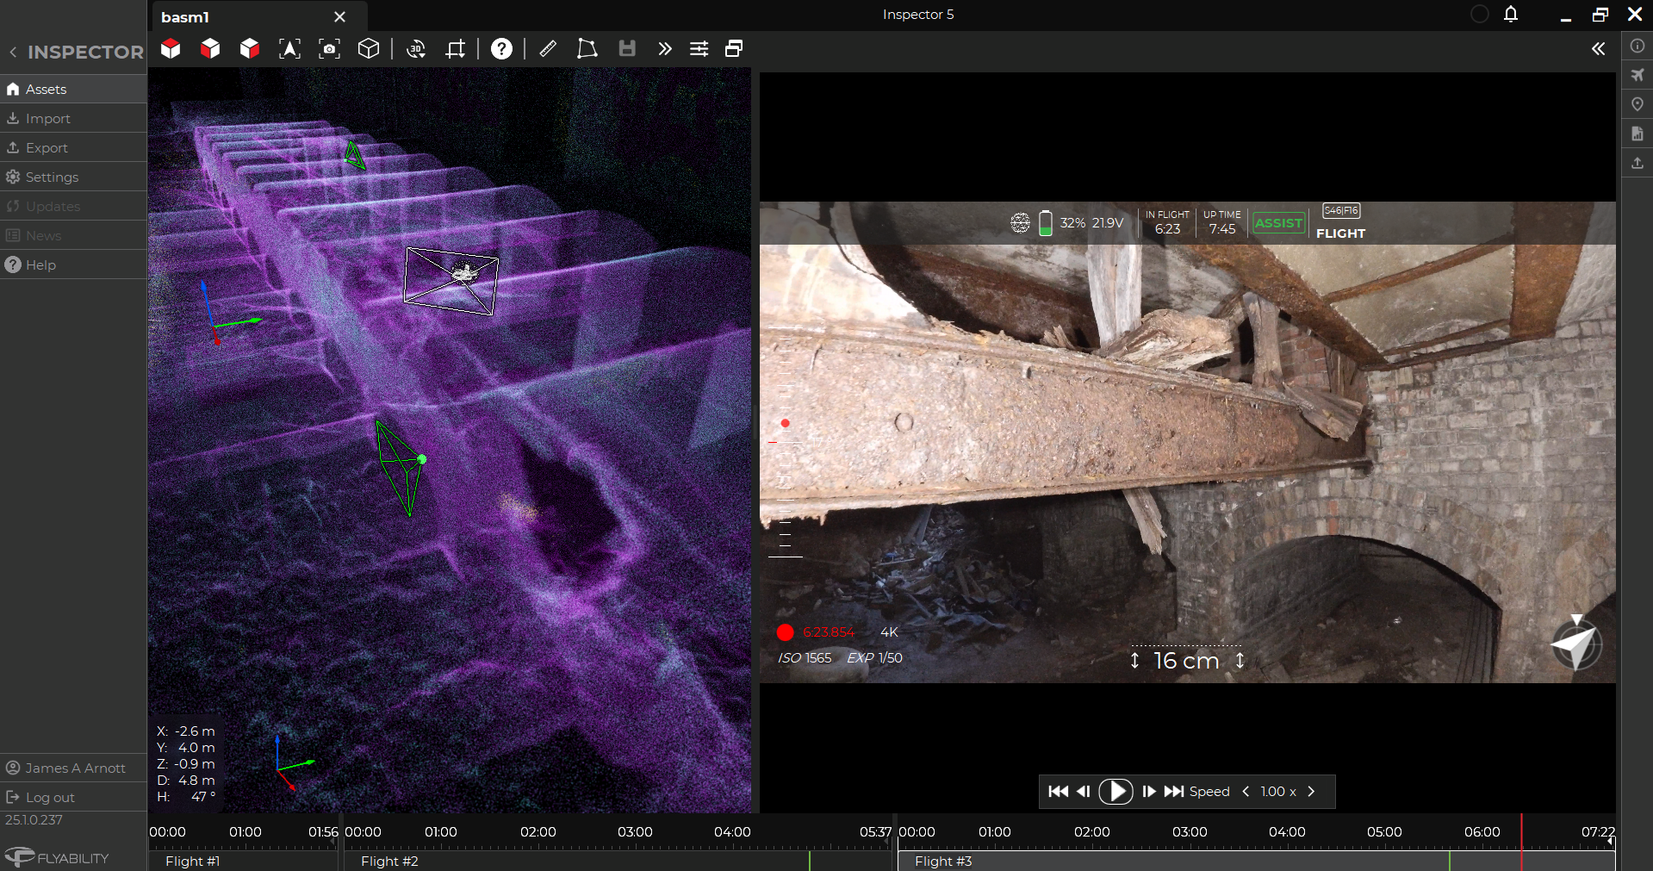
Task: Click the Flight #2 timeline track
Action: point(569,861)
